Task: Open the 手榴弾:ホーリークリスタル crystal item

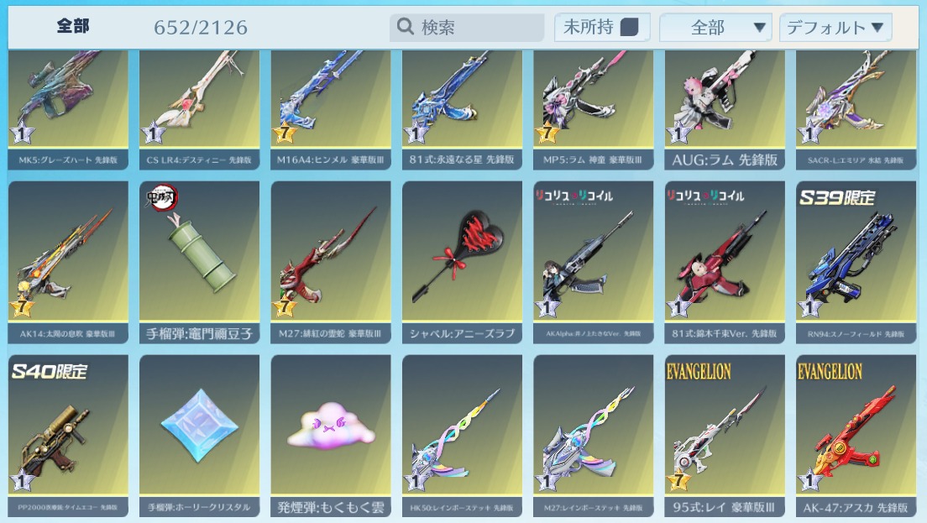Action: tap(199, 437)
